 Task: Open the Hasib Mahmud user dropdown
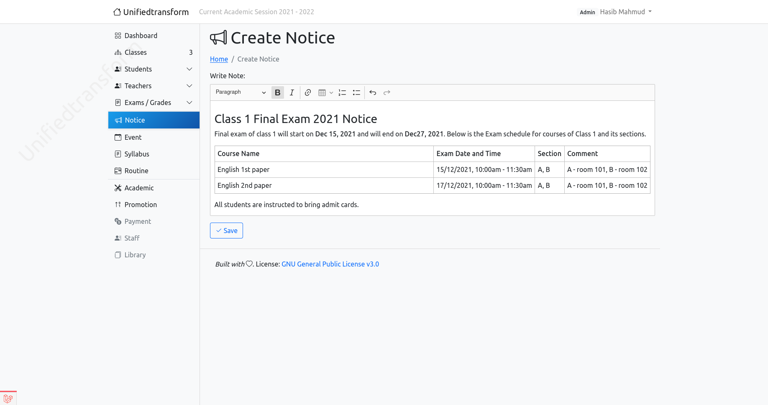click(x=626, y=12)
